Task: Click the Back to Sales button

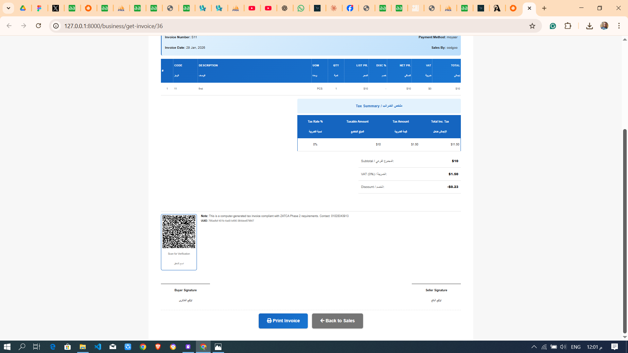Action: (337, 321)
